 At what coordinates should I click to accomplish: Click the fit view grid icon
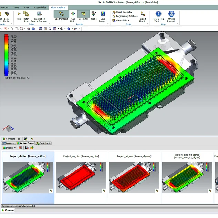55,29
